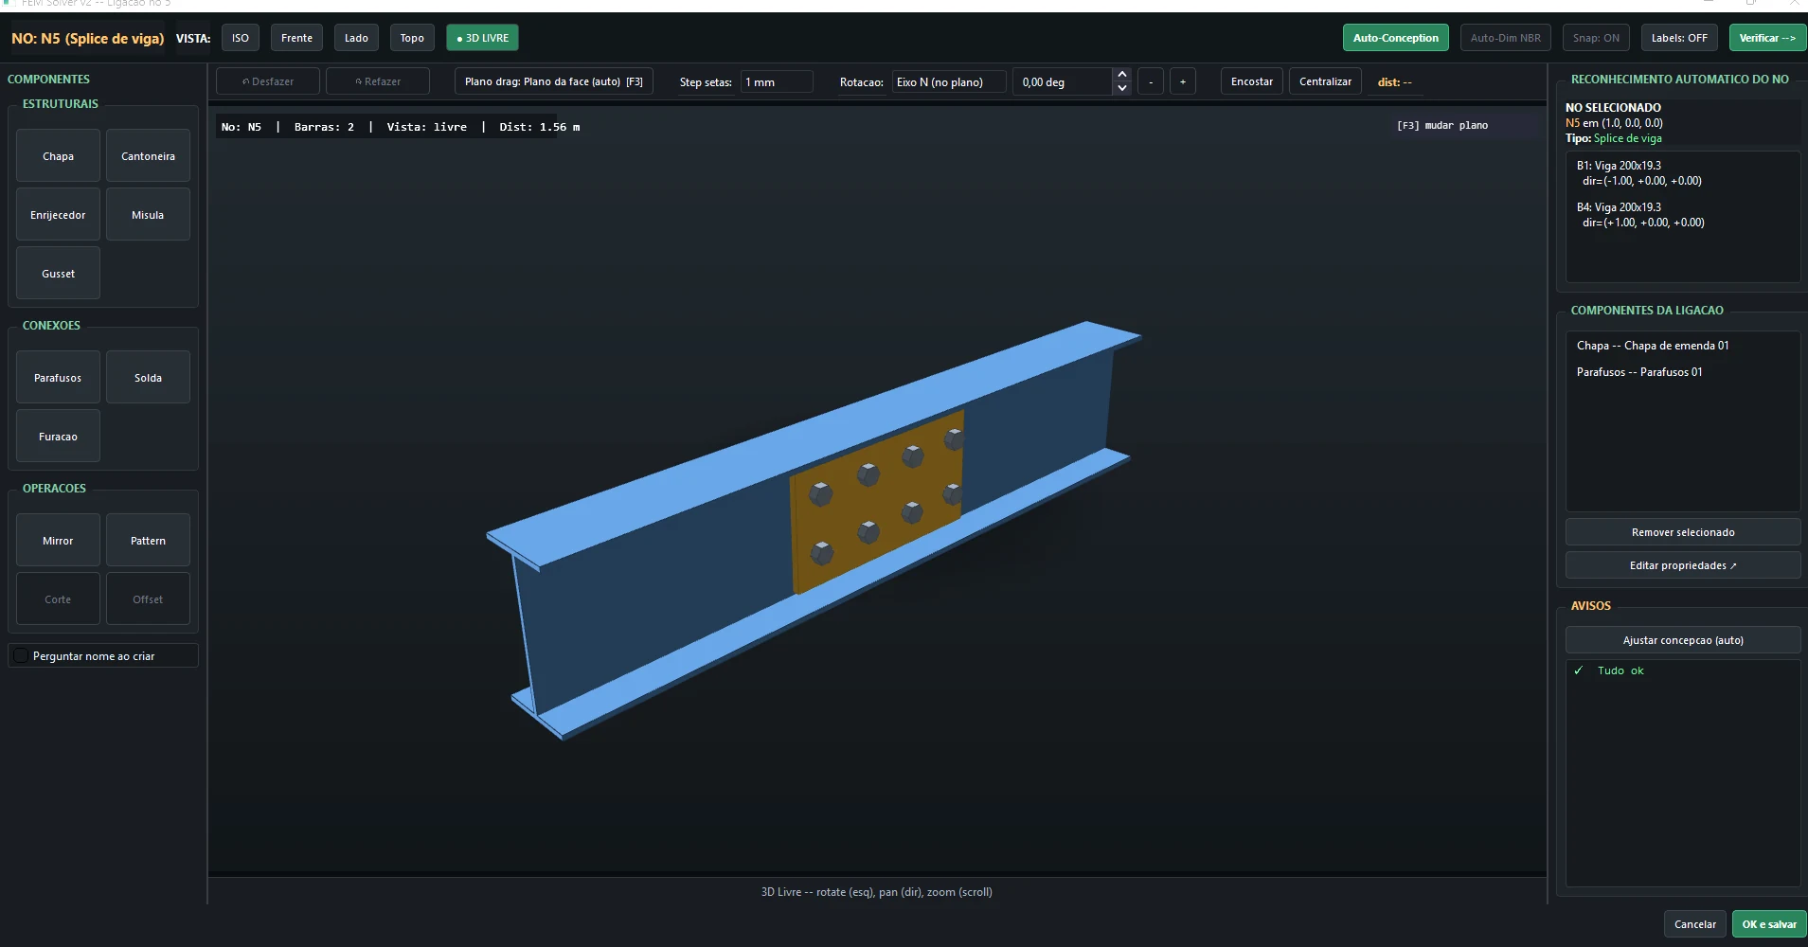The width and height of the screenshot is (1808, 947).
Task: Switch to Topo view
Action: tap(412, 38)
